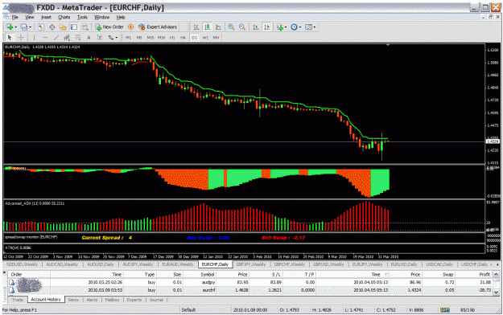Open the Templates dropdown
The image size is (503, 315).
tap(310, 27)
